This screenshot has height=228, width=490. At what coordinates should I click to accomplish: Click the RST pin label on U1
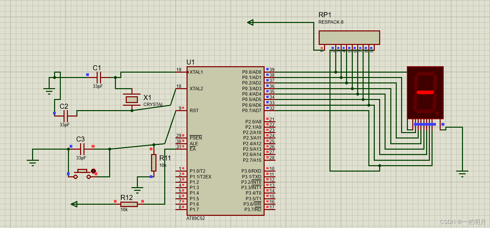click(194, 110)
